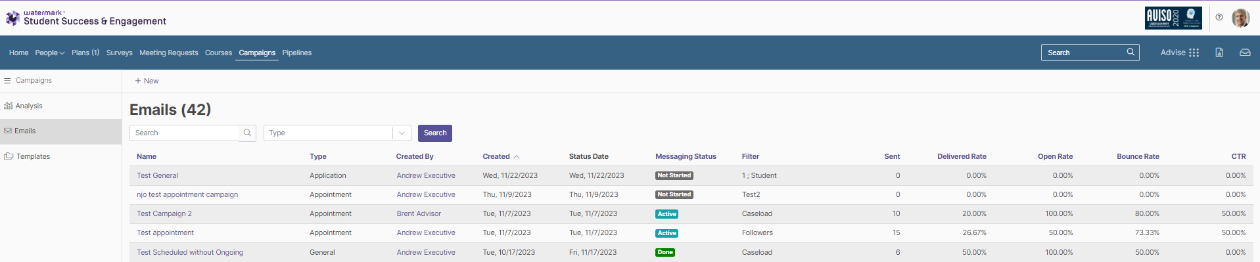Click the magnifier in top Search box
The image size is (1260, 262).
tap(1131, 52)
